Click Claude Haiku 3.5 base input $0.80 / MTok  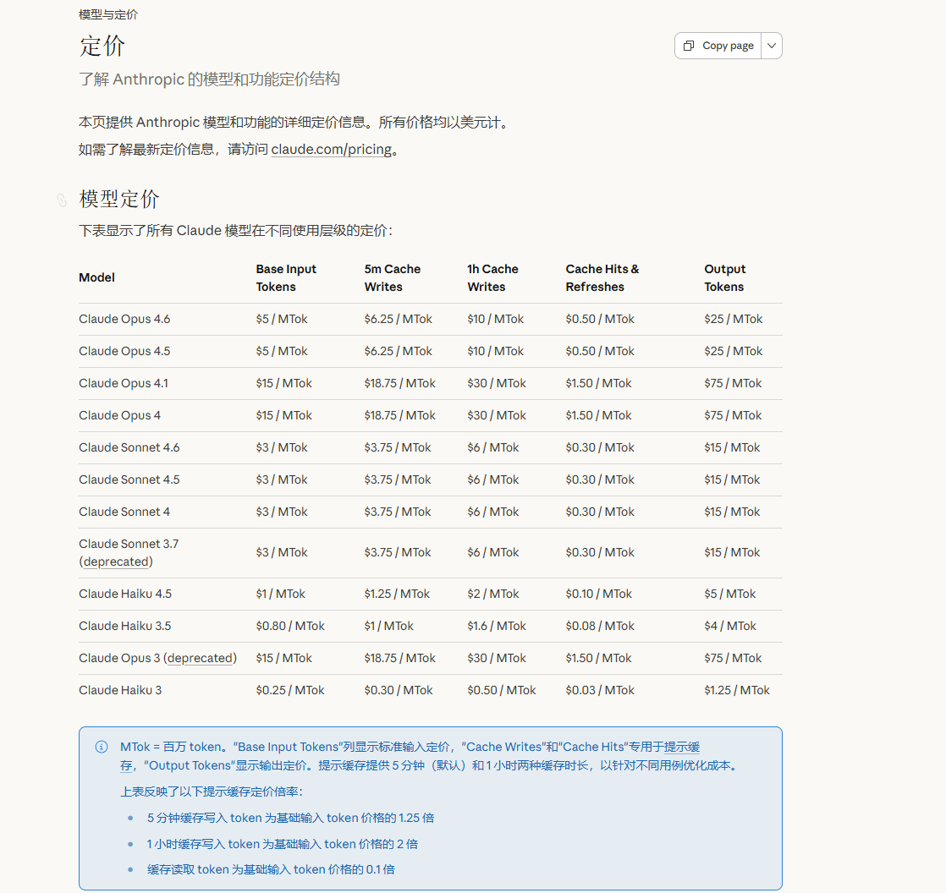(x=290, y=626)
